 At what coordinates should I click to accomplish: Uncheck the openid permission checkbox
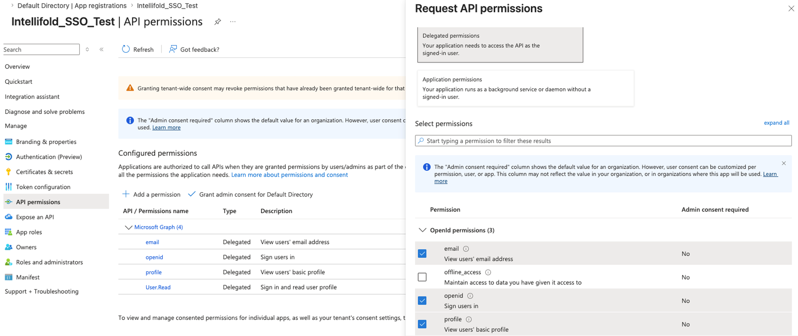click(x=422, y=301)
